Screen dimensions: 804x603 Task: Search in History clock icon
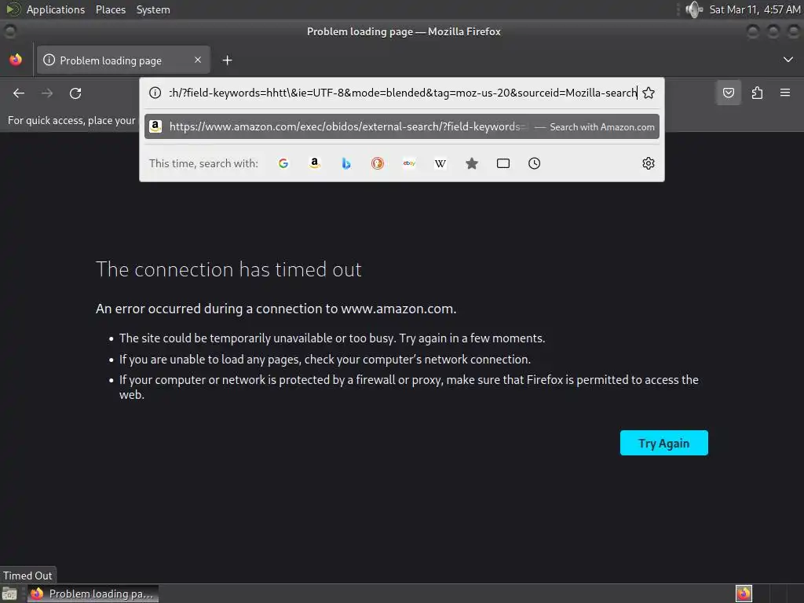(x=534, y=163)
